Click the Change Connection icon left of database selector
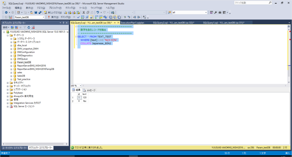The image size is (292, 157). [x=11, y=17]
